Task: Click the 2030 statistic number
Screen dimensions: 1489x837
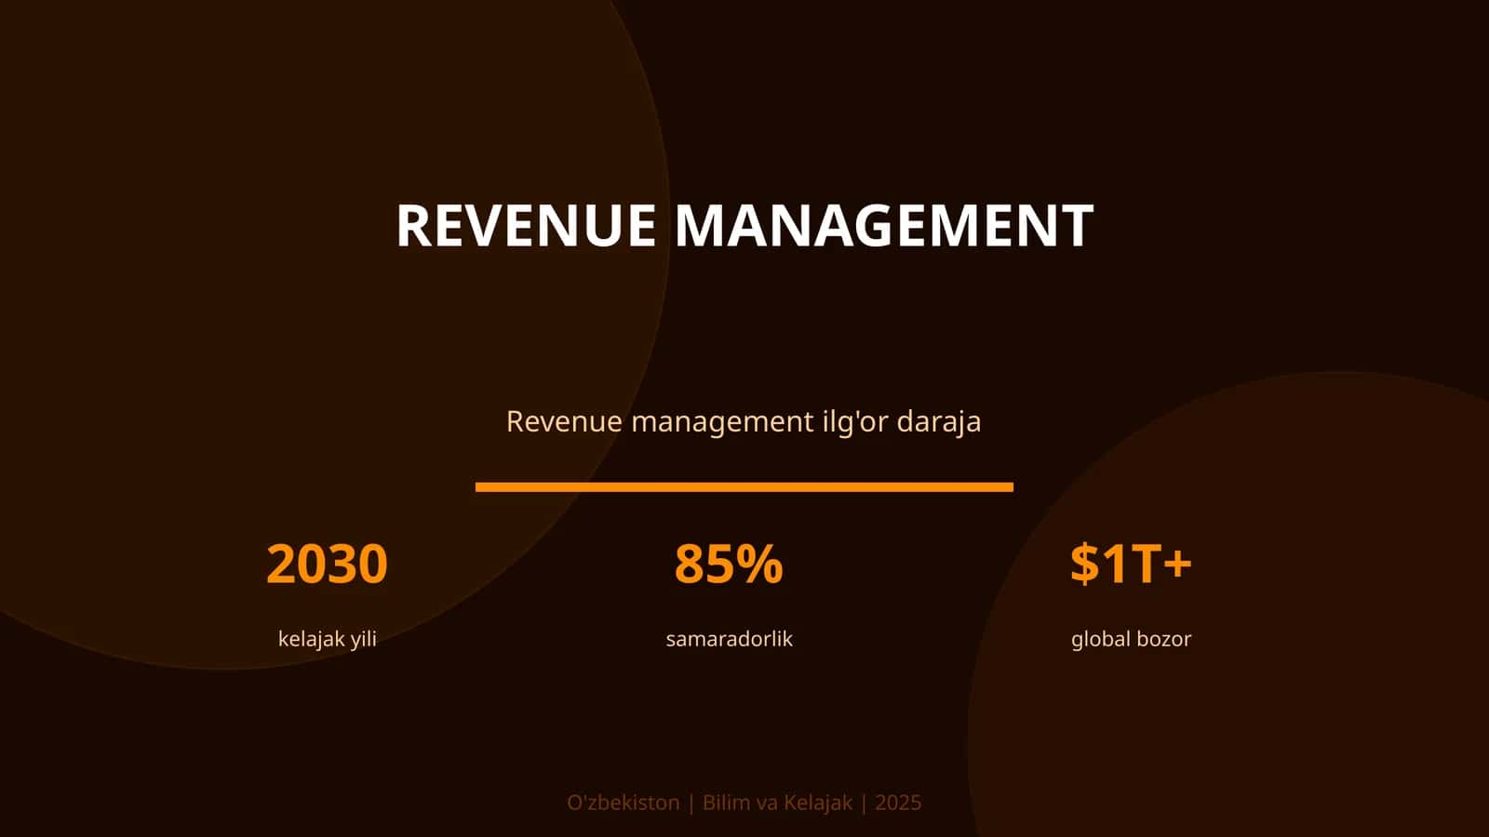Action: (x=327, y=564)
